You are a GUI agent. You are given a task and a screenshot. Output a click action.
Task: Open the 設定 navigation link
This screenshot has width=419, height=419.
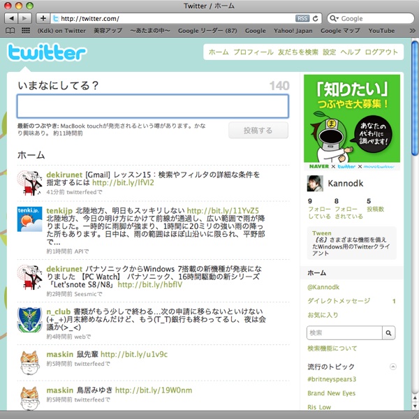pos(329,52)
